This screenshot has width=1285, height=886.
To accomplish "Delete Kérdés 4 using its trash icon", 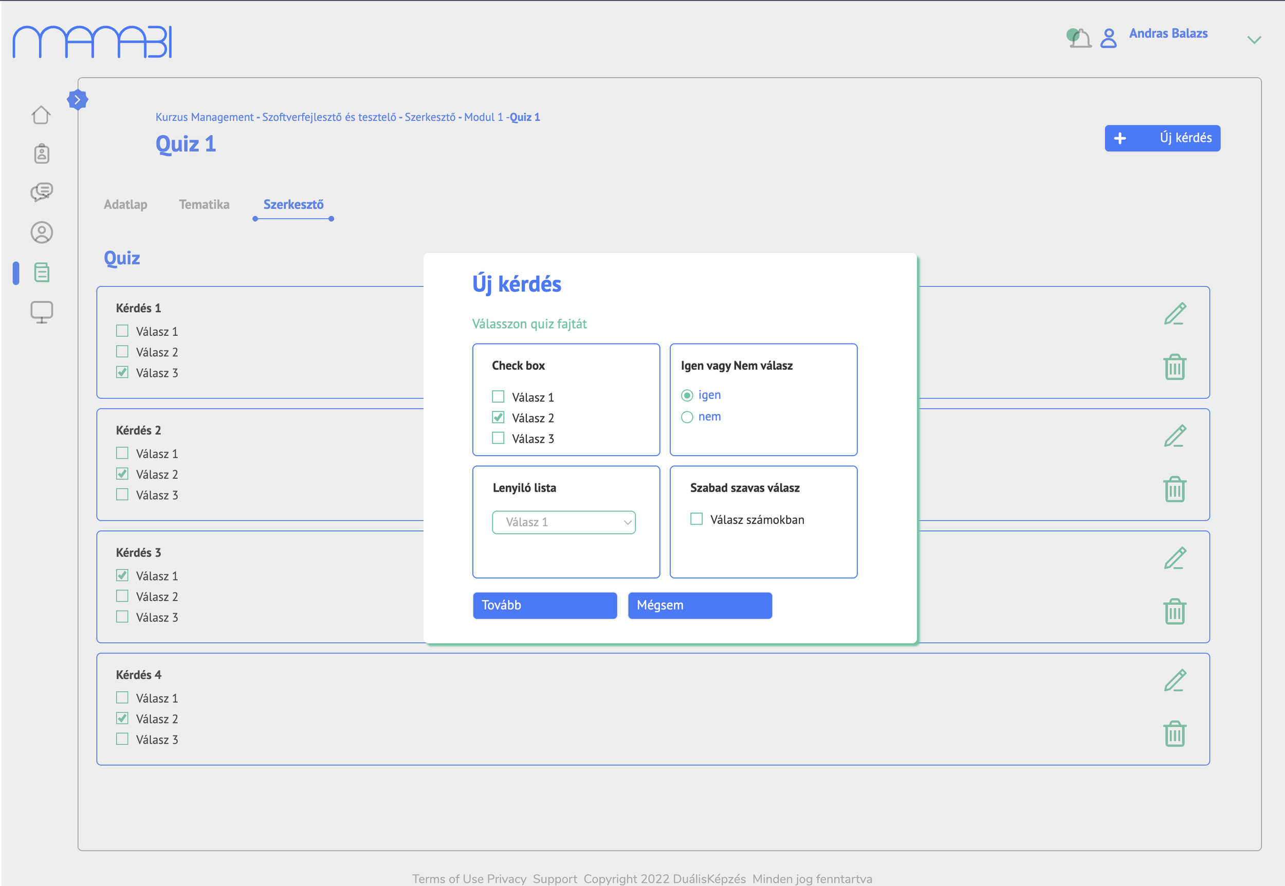I will tap(1174, 733).
